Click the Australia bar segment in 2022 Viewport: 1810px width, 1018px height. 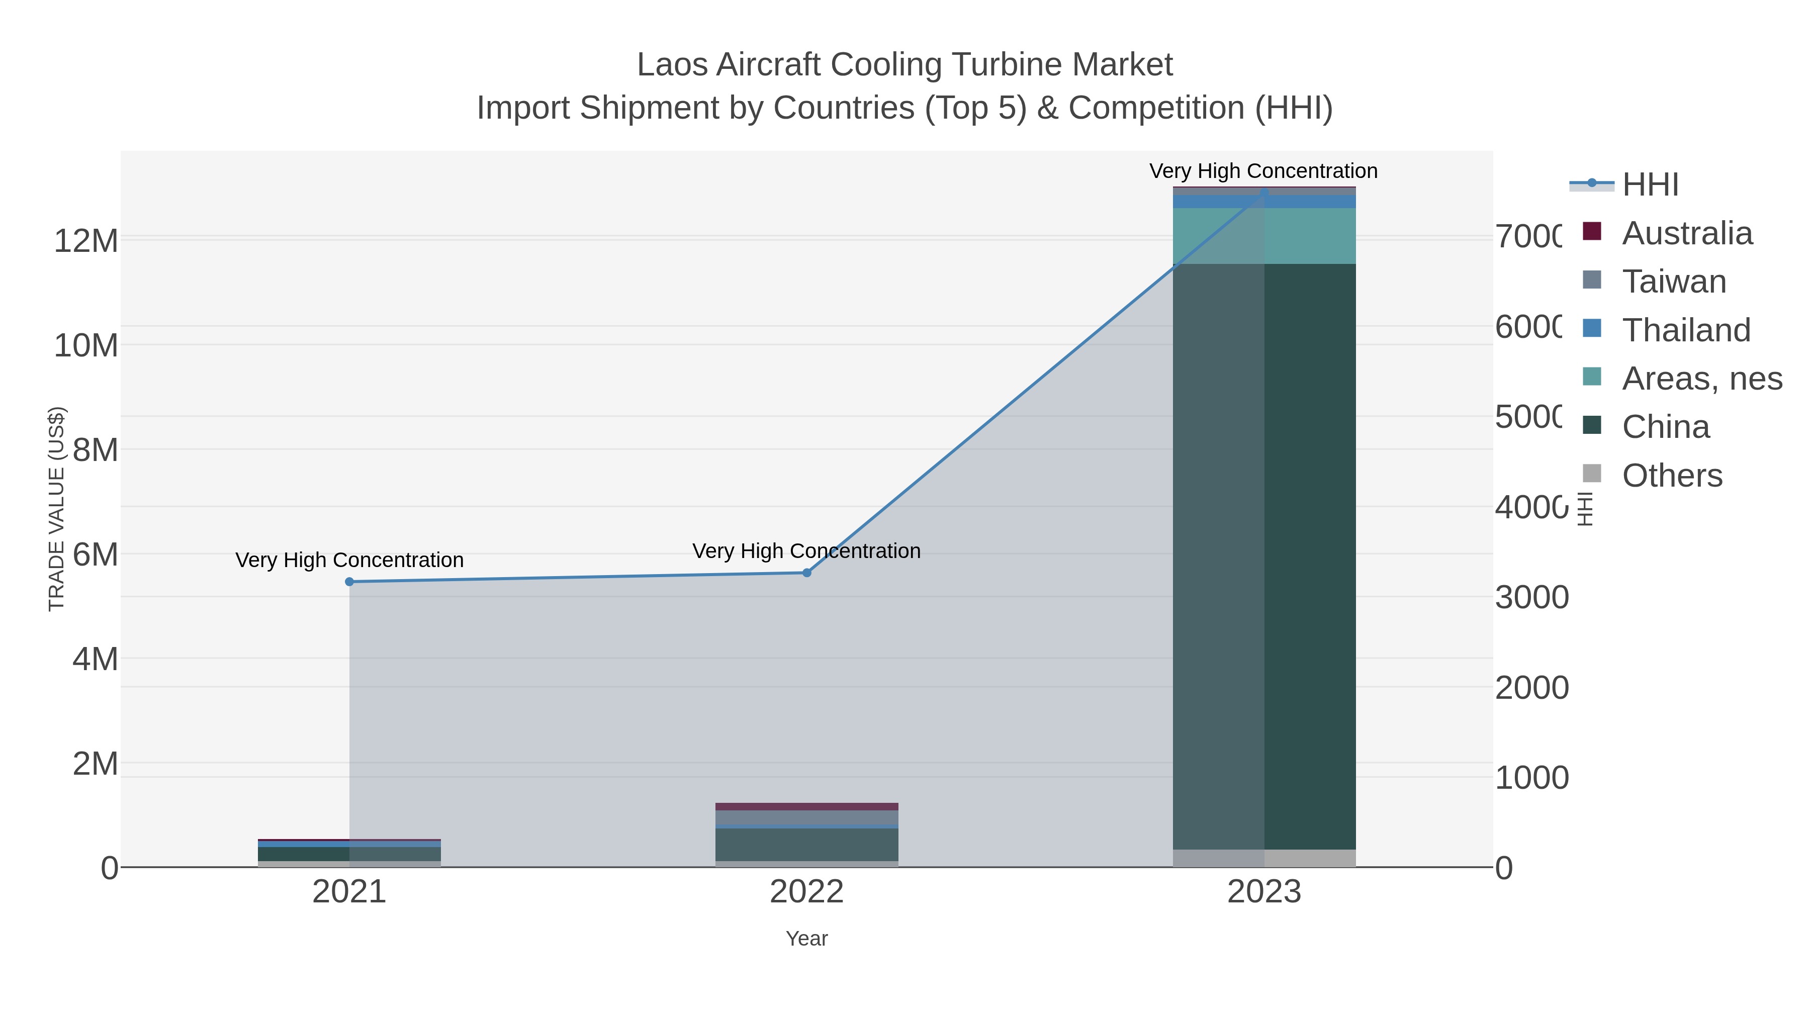coord(806,806)
